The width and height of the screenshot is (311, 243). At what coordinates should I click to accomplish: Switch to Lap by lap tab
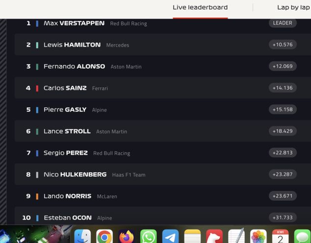pyautogui.click(x=293, y=8)
